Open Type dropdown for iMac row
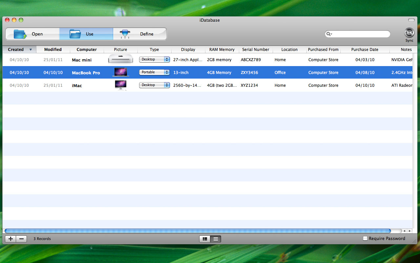 tap(154, 85)
